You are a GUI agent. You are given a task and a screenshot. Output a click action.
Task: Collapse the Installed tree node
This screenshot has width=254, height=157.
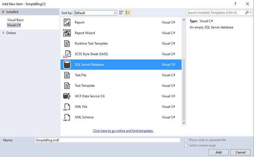[3, 12]
